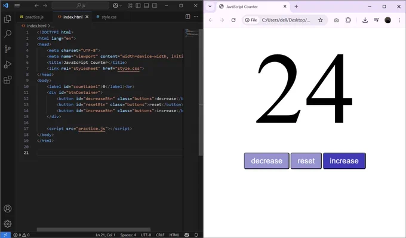Open the Manage gear menu
Image resolution: width=406 pixels, height=238 pixels.
click(x=8, y=224)
